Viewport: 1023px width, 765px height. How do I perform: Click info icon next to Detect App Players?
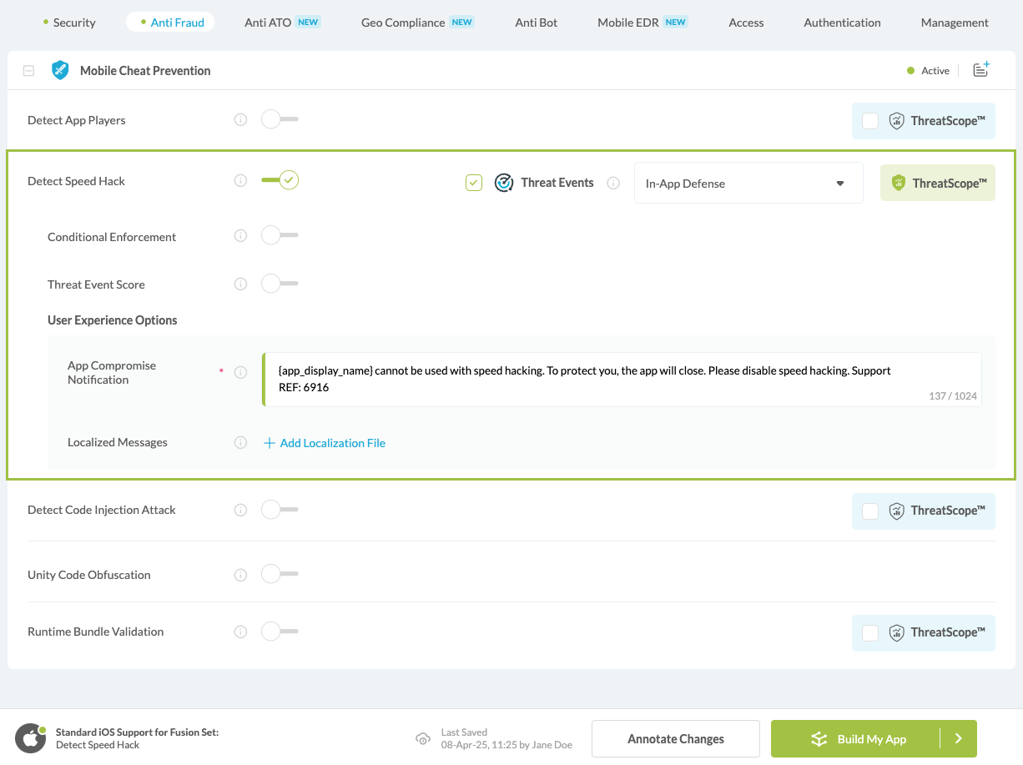coord(240,120)
